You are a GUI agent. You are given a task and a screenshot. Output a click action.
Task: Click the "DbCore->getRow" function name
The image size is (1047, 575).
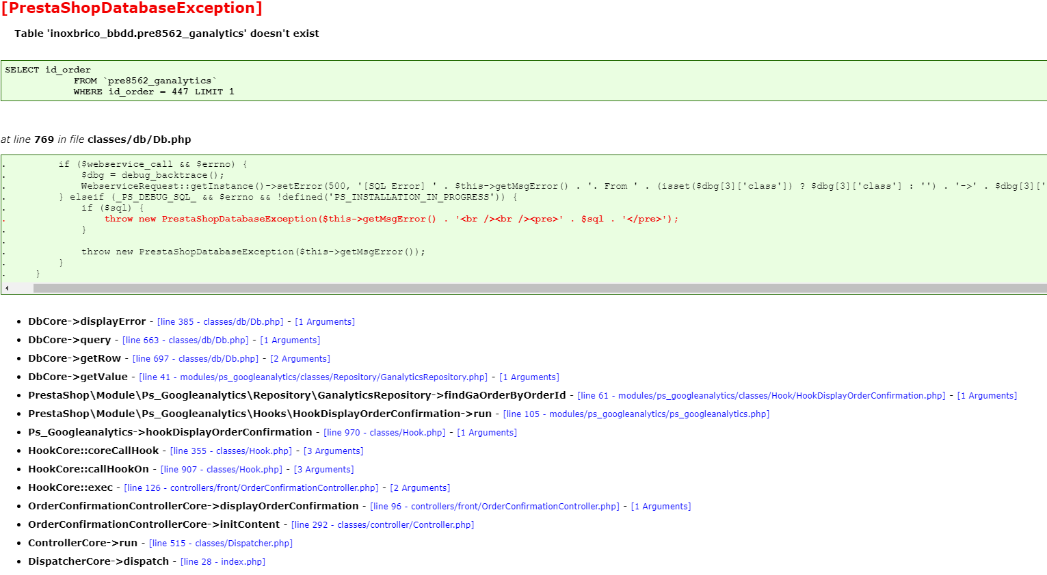tap(75, 358)
